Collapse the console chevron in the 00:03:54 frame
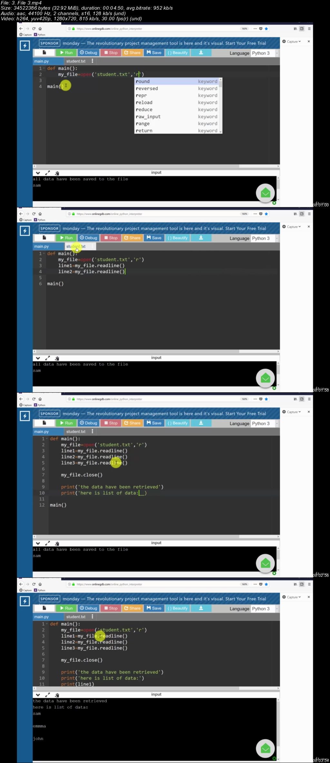Viewport: 330px width, 763px height. tap(38, 695)
